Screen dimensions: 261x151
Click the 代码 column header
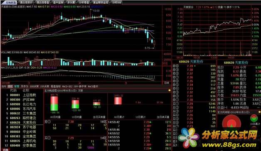pos(13,91)
